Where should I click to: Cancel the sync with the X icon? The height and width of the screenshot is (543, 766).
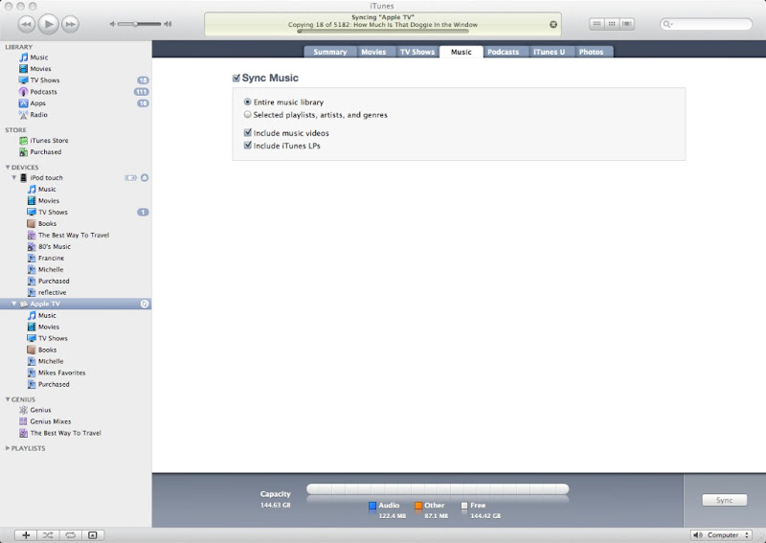[x=553, y=25]
